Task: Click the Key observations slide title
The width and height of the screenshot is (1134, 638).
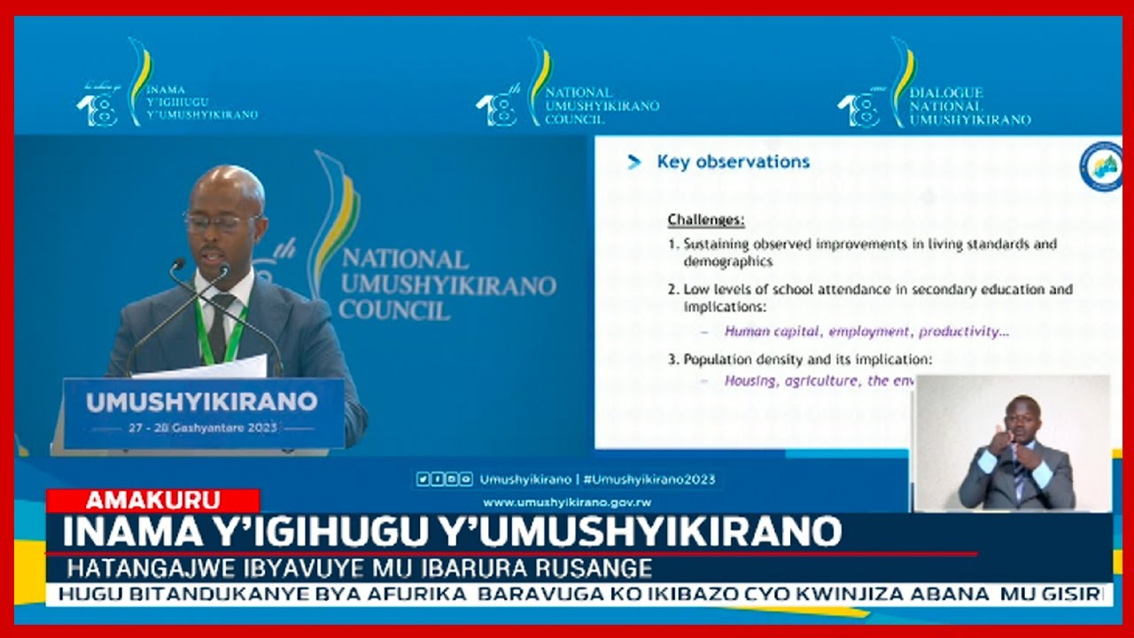Action: point(733,162)
